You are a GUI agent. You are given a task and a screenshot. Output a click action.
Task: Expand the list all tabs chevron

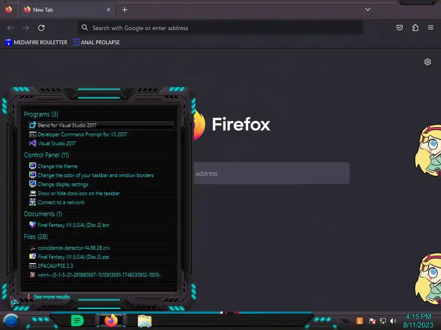pyautogui.click(x=368, y=9)
